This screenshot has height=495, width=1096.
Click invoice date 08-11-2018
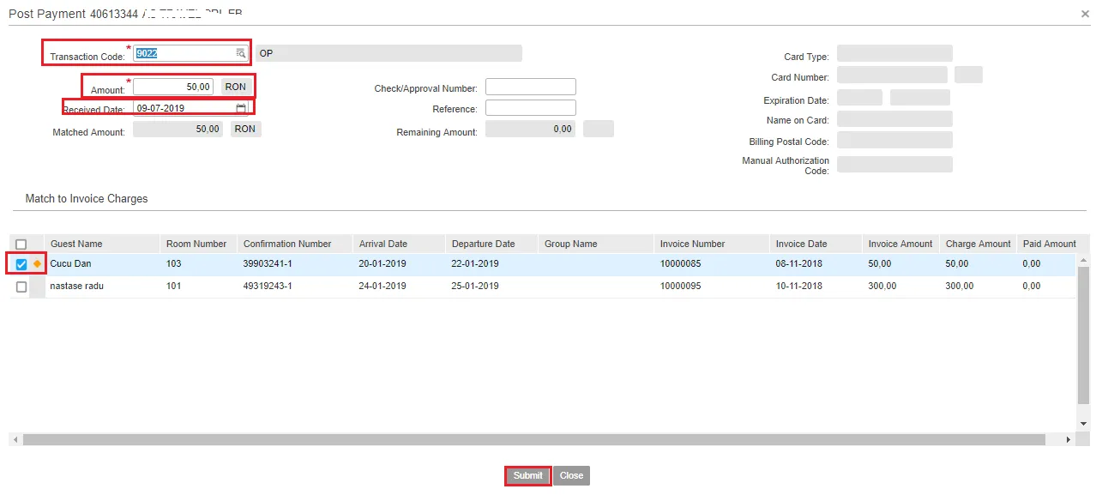pyautogui.click(x=799, y=264)
